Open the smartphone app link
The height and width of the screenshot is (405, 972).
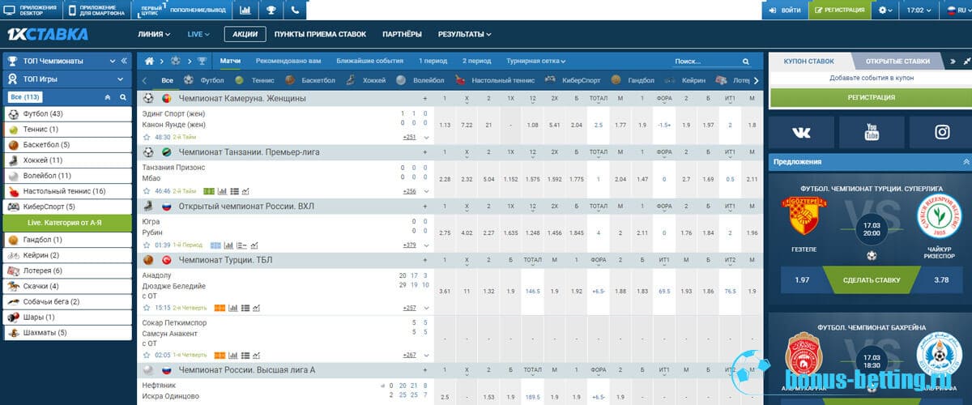[x=98, y=11]
